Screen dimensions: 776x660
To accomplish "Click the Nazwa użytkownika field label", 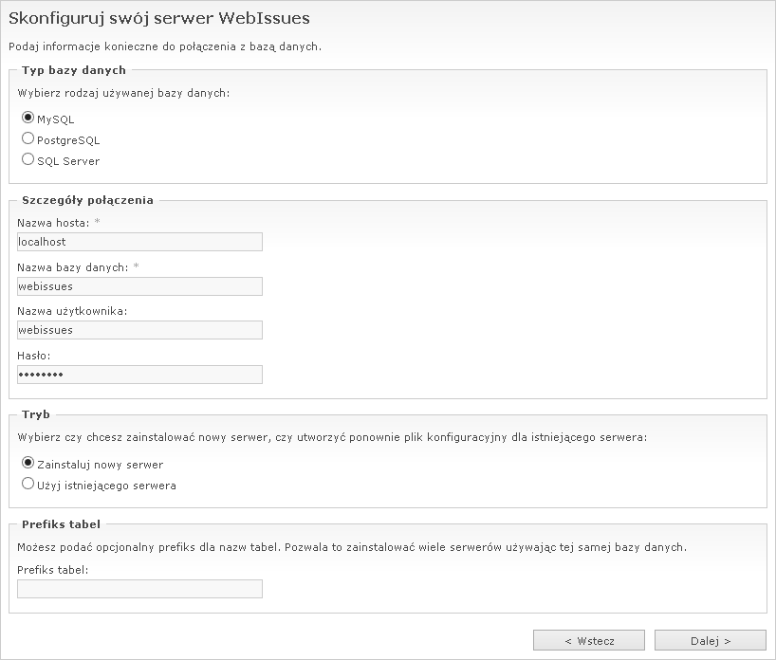I will click(72, 311).
